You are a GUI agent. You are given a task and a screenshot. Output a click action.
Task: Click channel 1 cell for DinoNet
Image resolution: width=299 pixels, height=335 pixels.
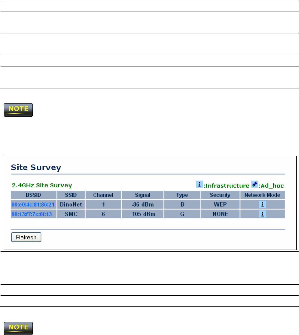click(x=103, y=204)
